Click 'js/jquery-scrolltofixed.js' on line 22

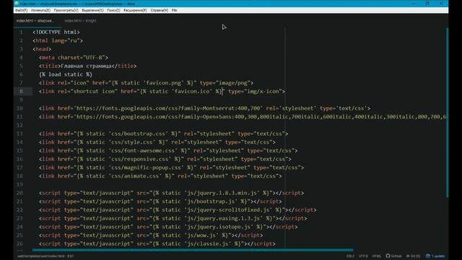pos(229,210)
